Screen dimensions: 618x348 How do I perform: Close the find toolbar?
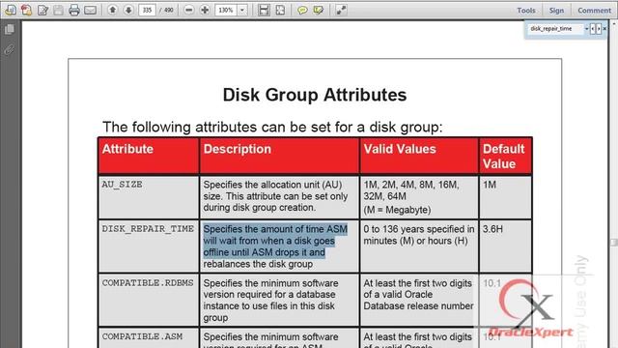[604, 29]
